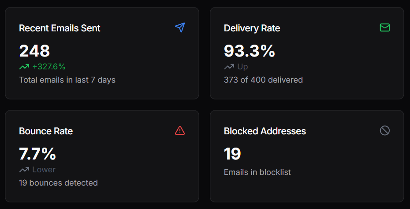The width and height of the screenshot is (410, 209).
Task: Click the gray trend arrow next to Up
Action: click(x=229, y=67)
